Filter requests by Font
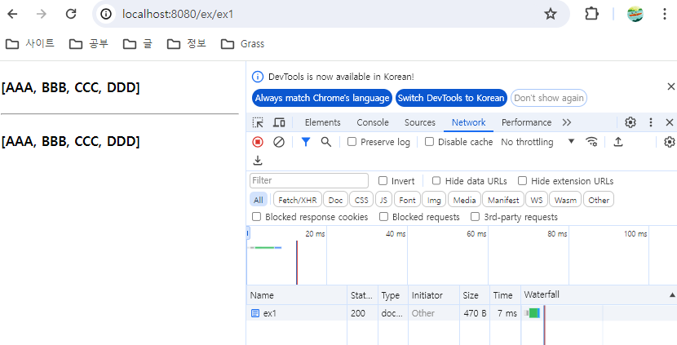 pos(407,200)
